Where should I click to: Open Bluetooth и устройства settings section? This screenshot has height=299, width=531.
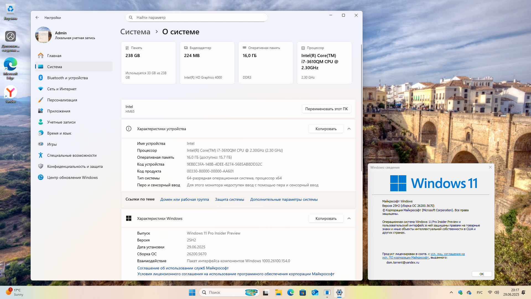[x=67, y=78]
